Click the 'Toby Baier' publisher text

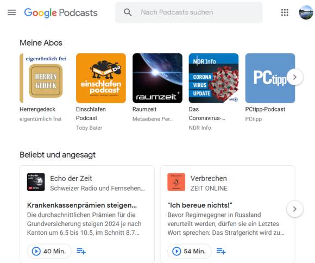(89, 128)
